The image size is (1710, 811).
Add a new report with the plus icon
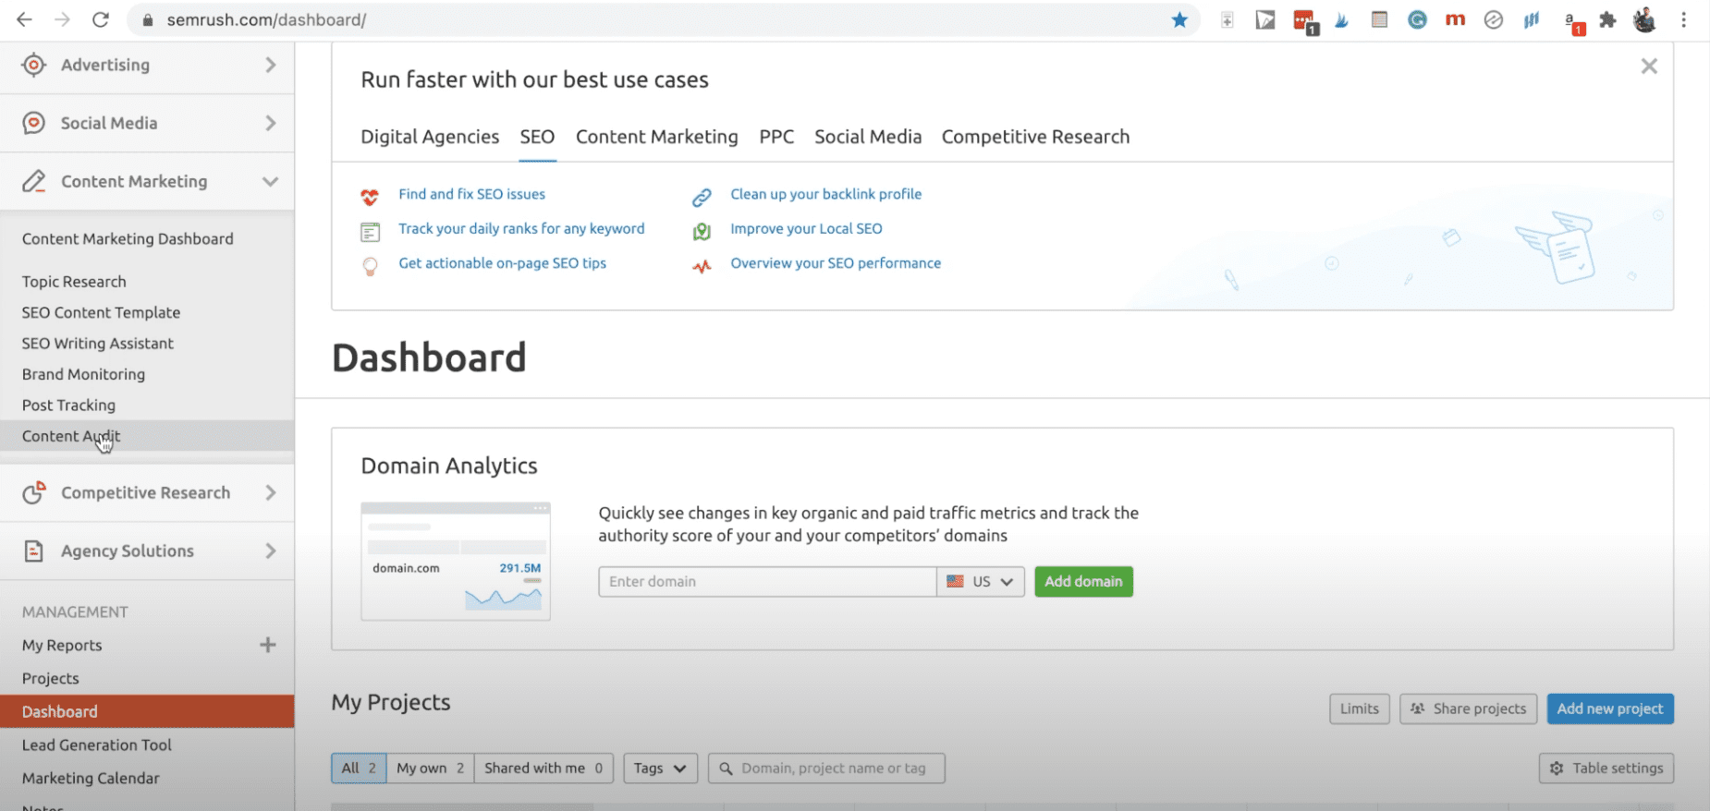click(x=268, y=645)
